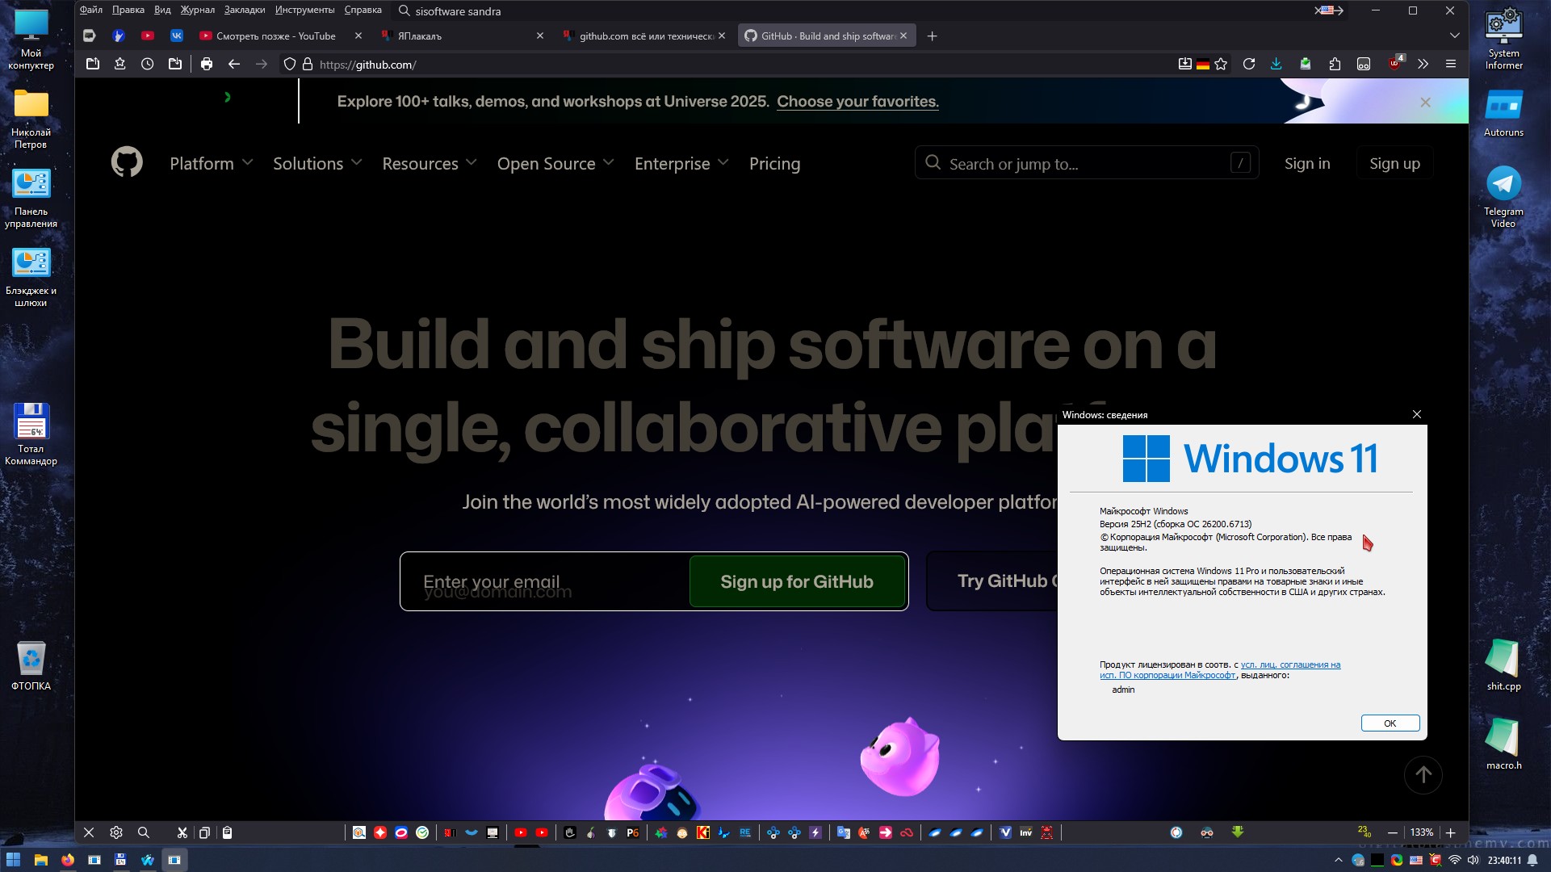Switch to the github.com всё или технически tab
The image size is (1551, 872).
[643, 36]
